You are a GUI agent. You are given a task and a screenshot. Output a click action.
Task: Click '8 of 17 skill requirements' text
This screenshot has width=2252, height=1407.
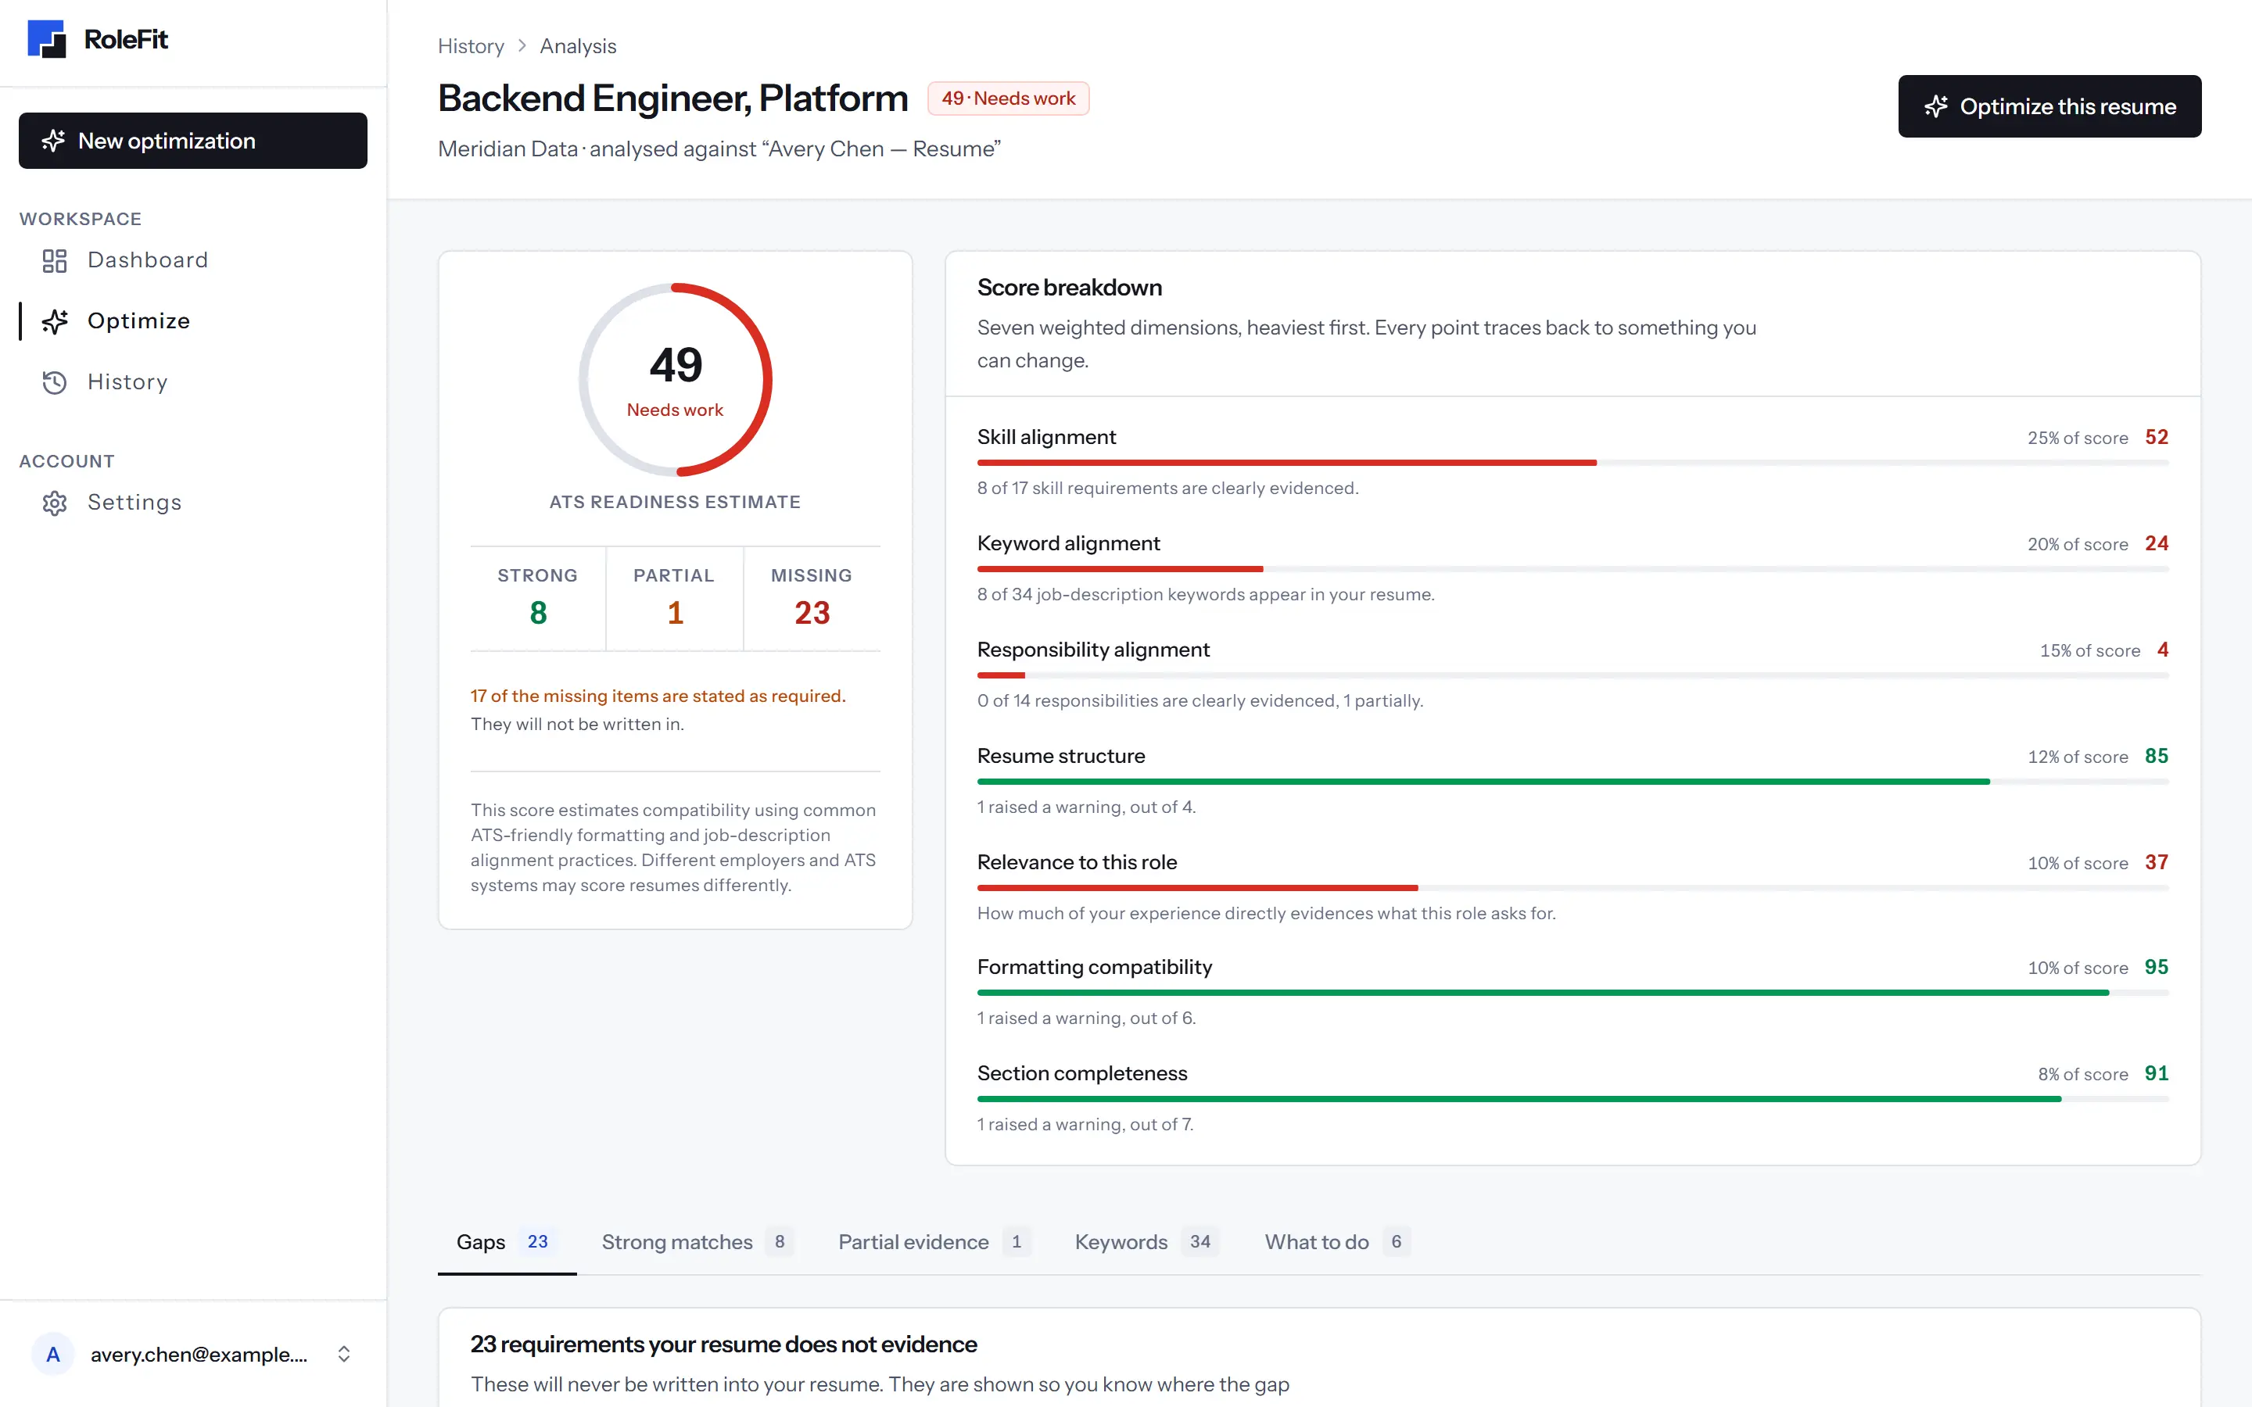pos(1168,489)
